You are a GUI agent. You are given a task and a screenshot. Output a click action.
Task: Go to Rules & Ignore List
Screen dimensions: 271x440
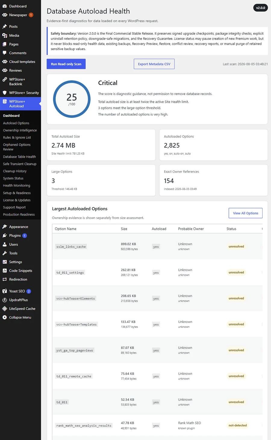(17, 138)
